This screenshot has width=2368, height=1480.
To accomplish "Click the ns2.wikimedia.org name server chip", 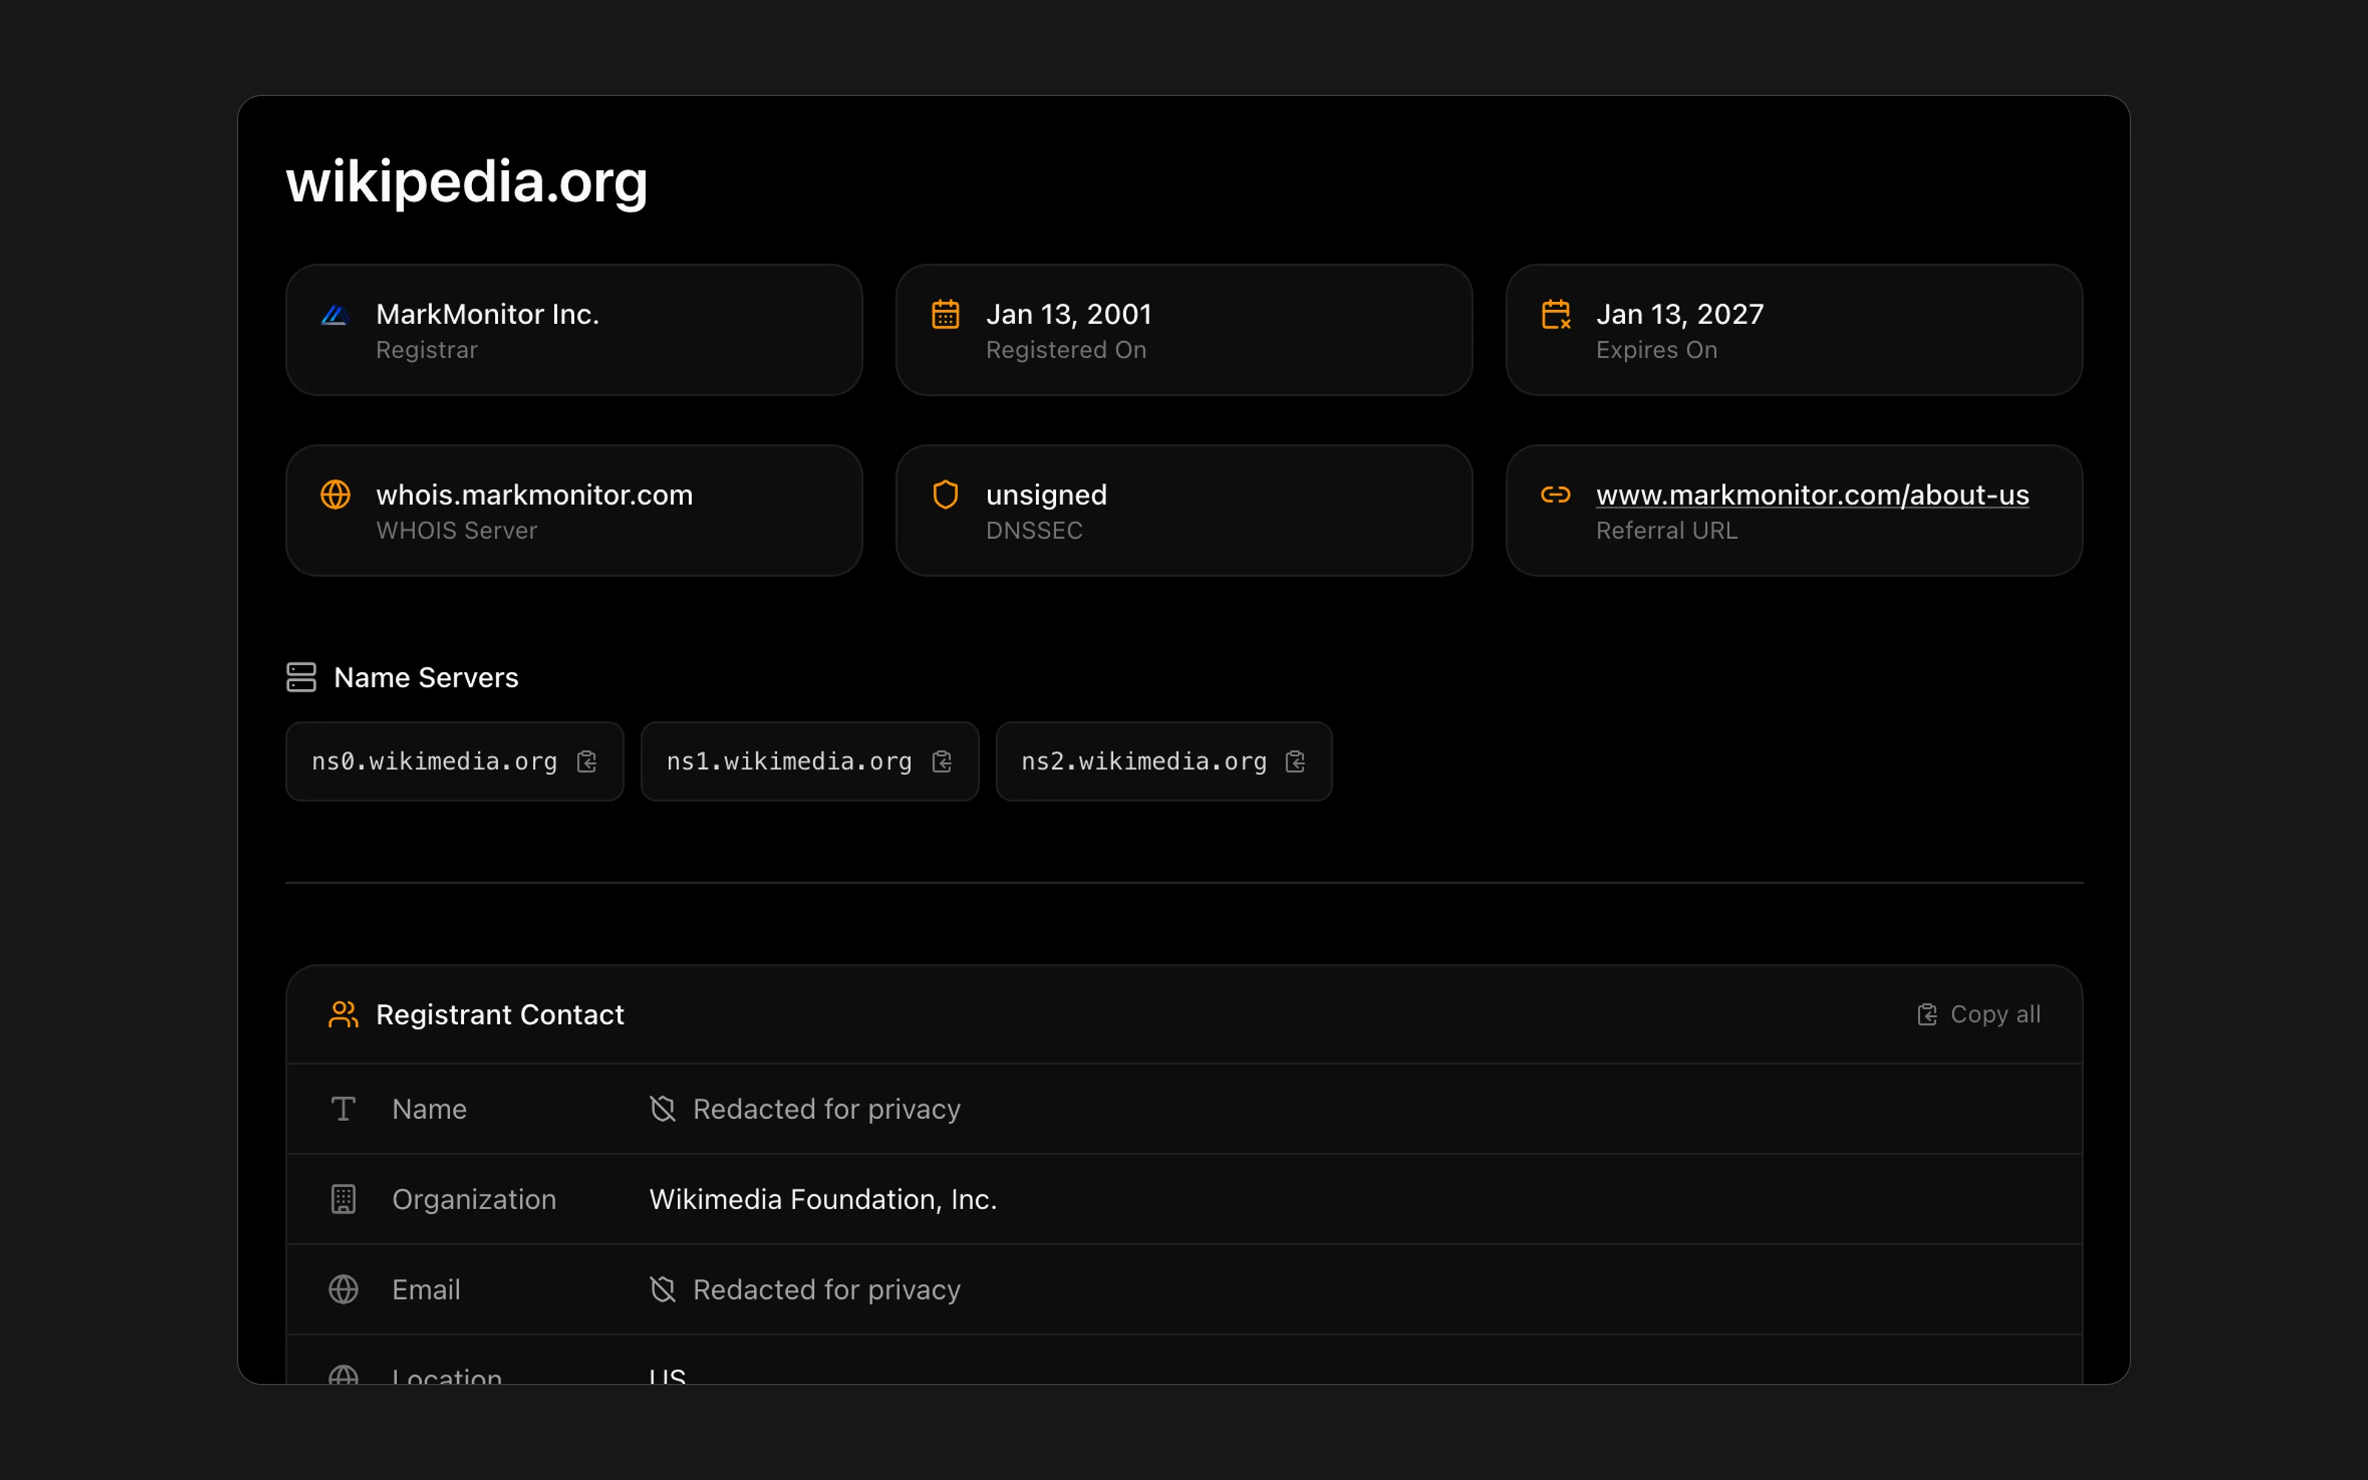I will click(x=1165, y=761).
